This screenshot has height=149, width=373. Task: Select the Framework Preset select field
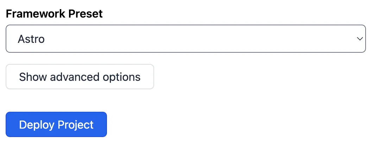185,39
